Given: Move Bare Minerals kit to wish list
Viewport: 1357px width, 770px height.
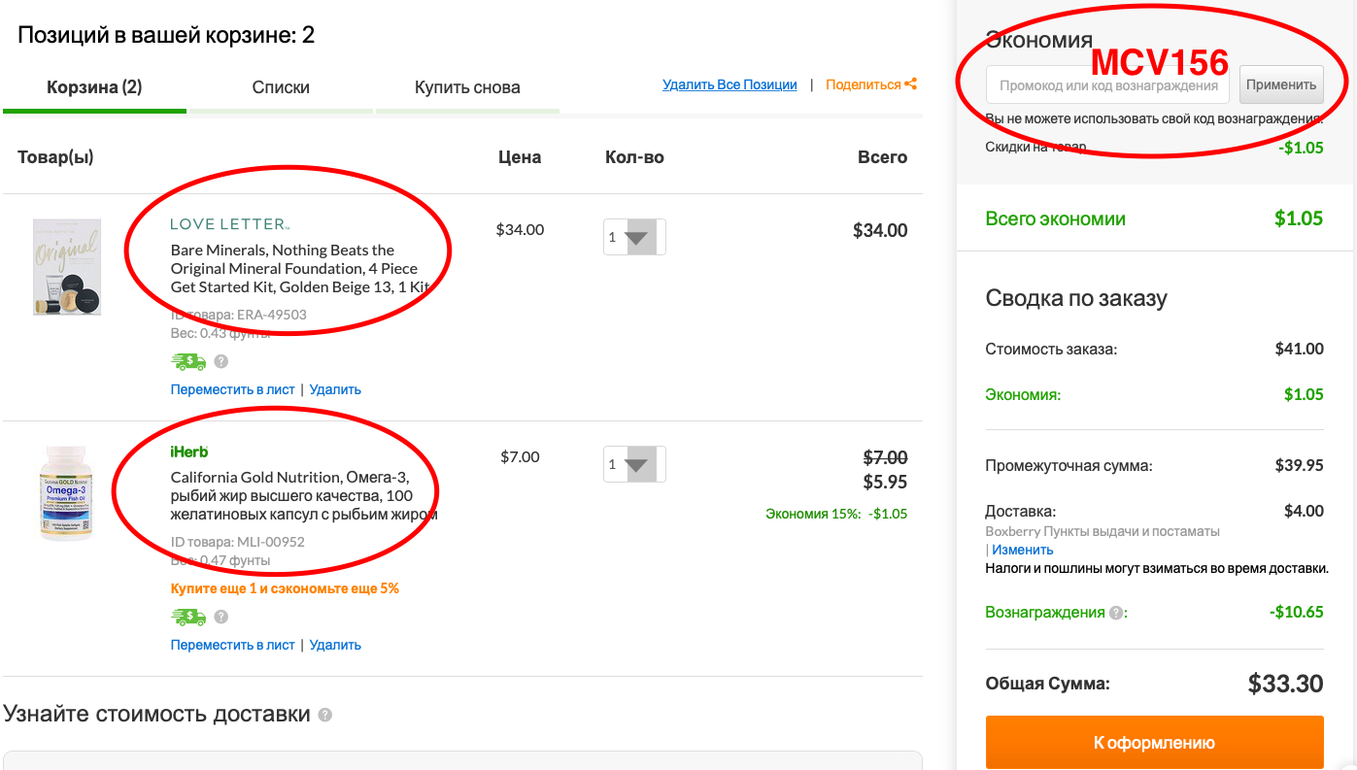Looking at the screenshot, I should coord(232,389).
